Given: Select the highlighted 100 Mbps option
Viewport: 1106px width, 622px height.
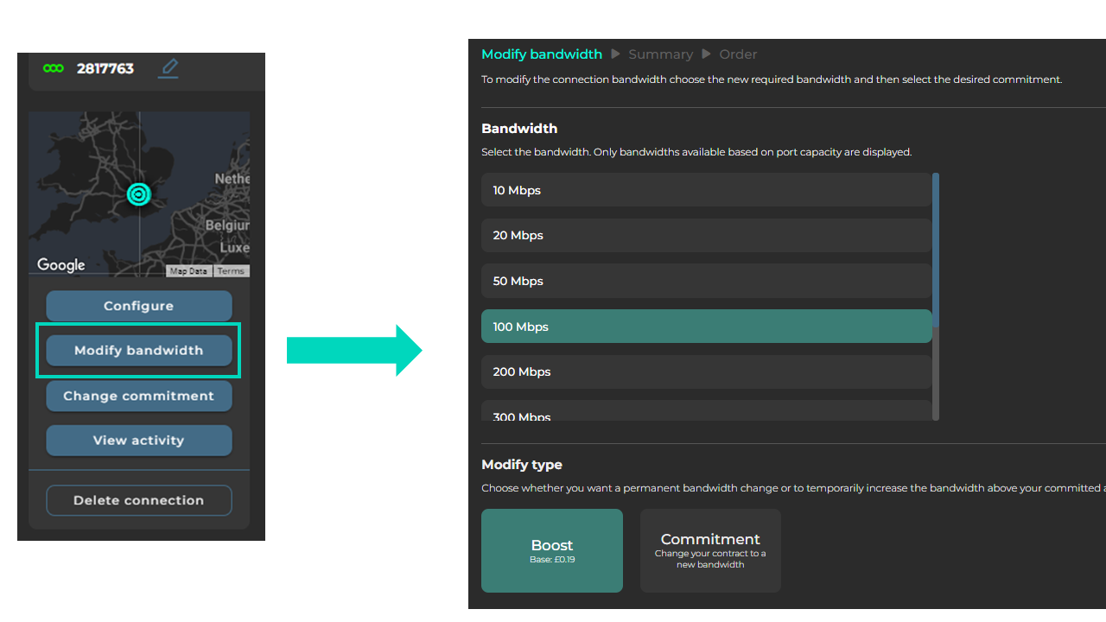Looking at the screenshot, I should point(705,327).
